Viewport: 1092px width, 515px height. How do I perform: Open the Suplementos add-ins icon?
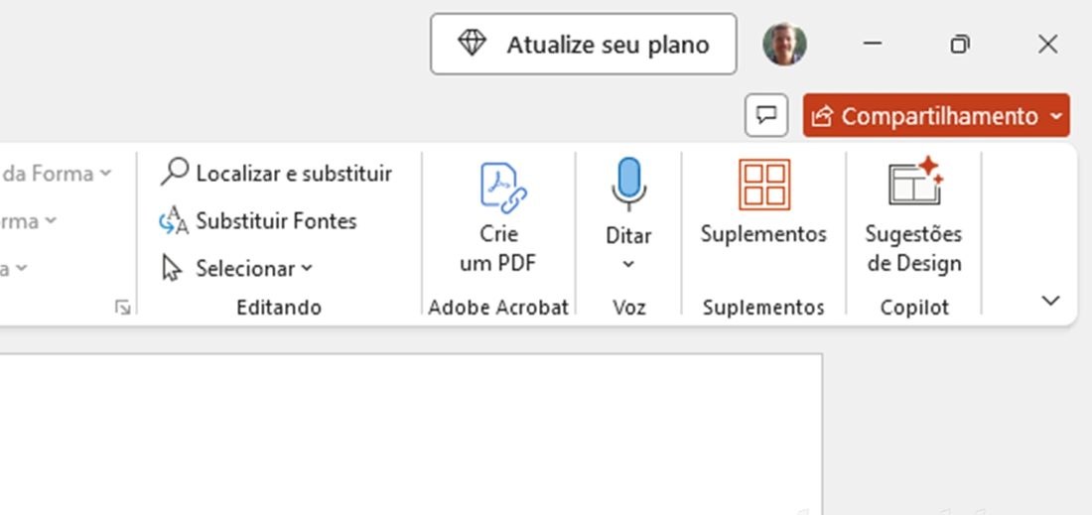pyautogui.click(x=764, y=185)
